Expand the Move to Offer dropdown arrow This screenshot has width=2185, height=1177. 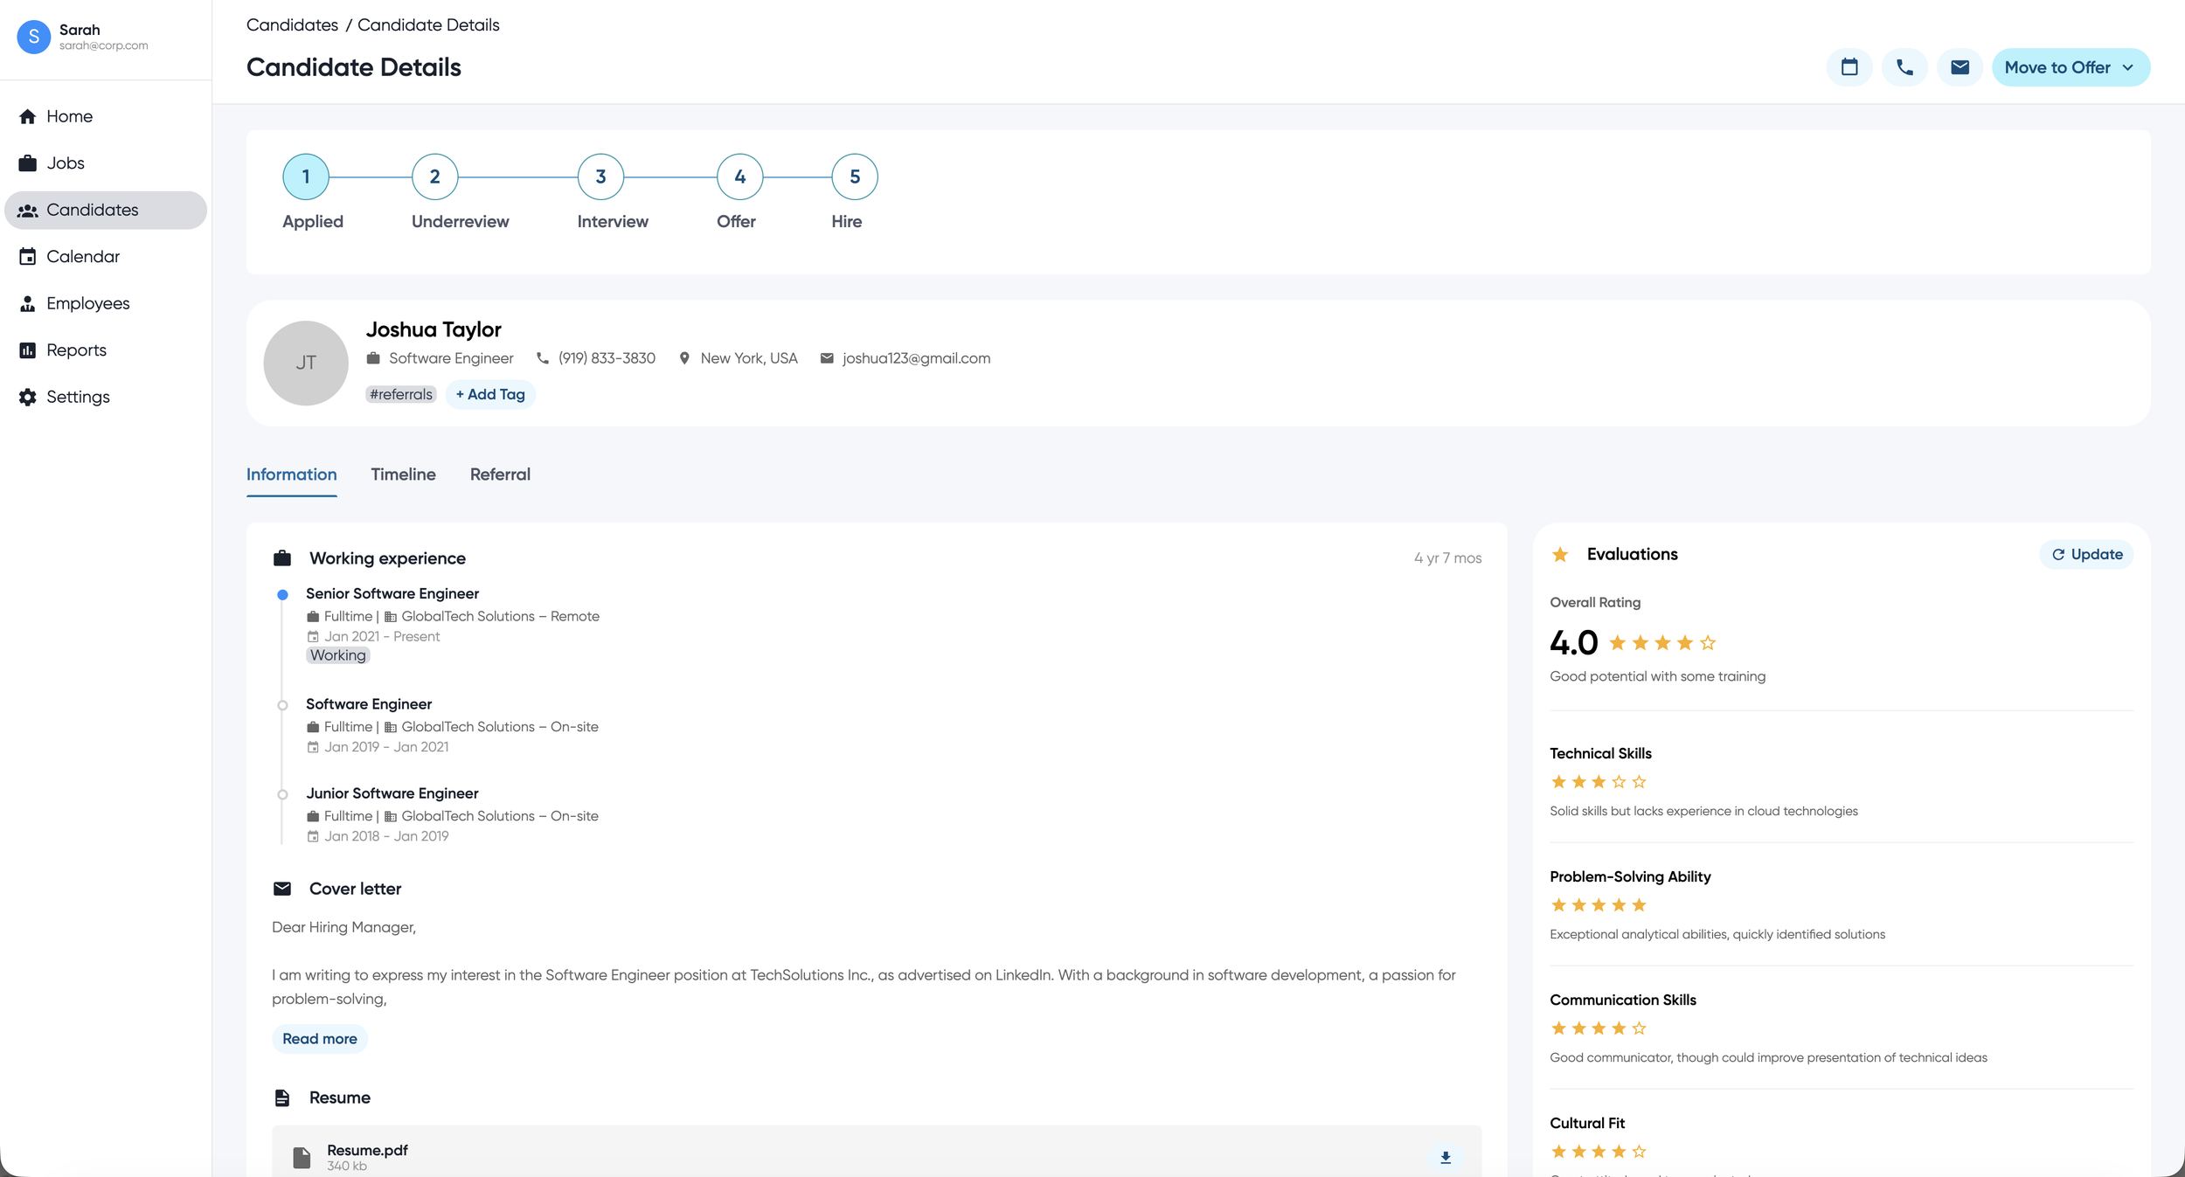coord(2128,67)
